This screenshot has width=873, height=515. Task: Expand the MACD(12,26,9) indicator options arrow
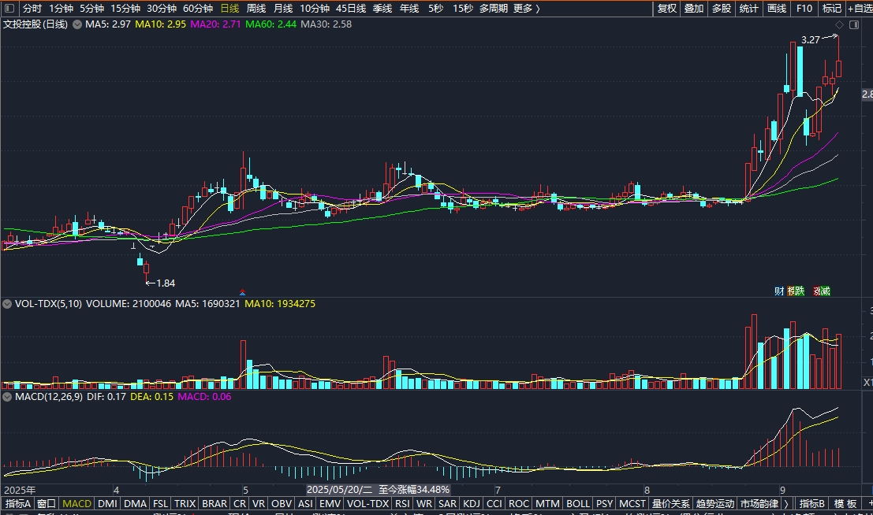click(x=7, y=397)
